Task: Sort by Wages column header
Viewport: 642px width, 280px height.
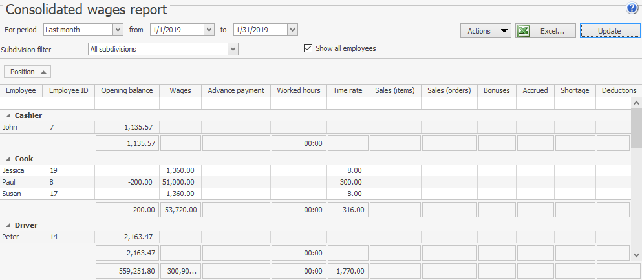Action: (180, 90)
